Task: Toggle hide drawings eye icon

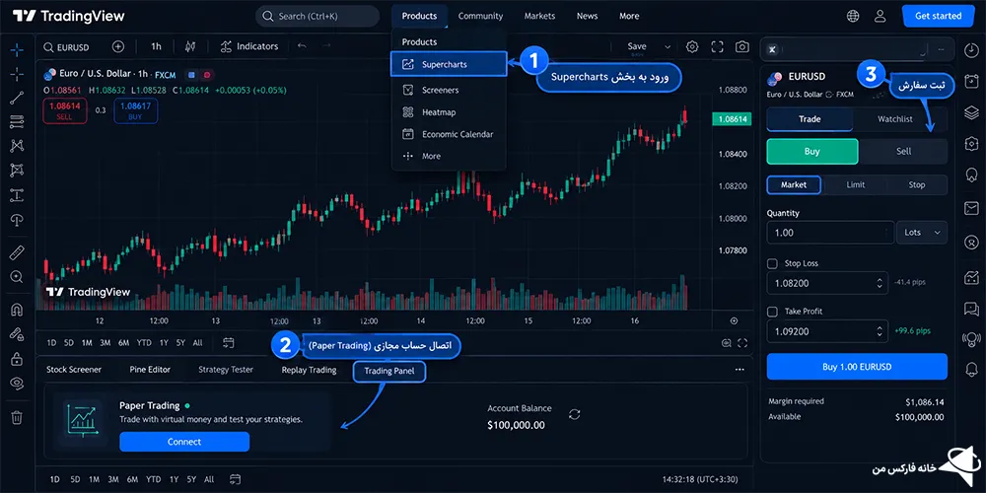Action: pyautogui.click(x=17, y=383)
